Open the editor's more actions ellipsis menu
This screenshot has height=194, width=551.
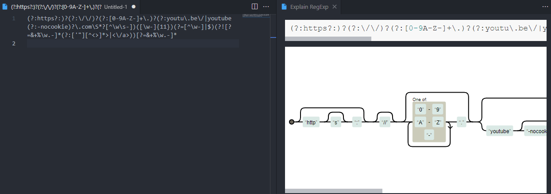[x=266, y=7]
